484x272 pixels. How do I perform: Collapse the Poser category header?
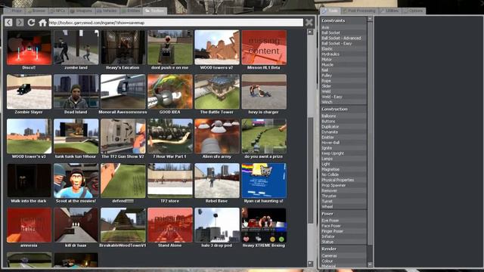343,214
